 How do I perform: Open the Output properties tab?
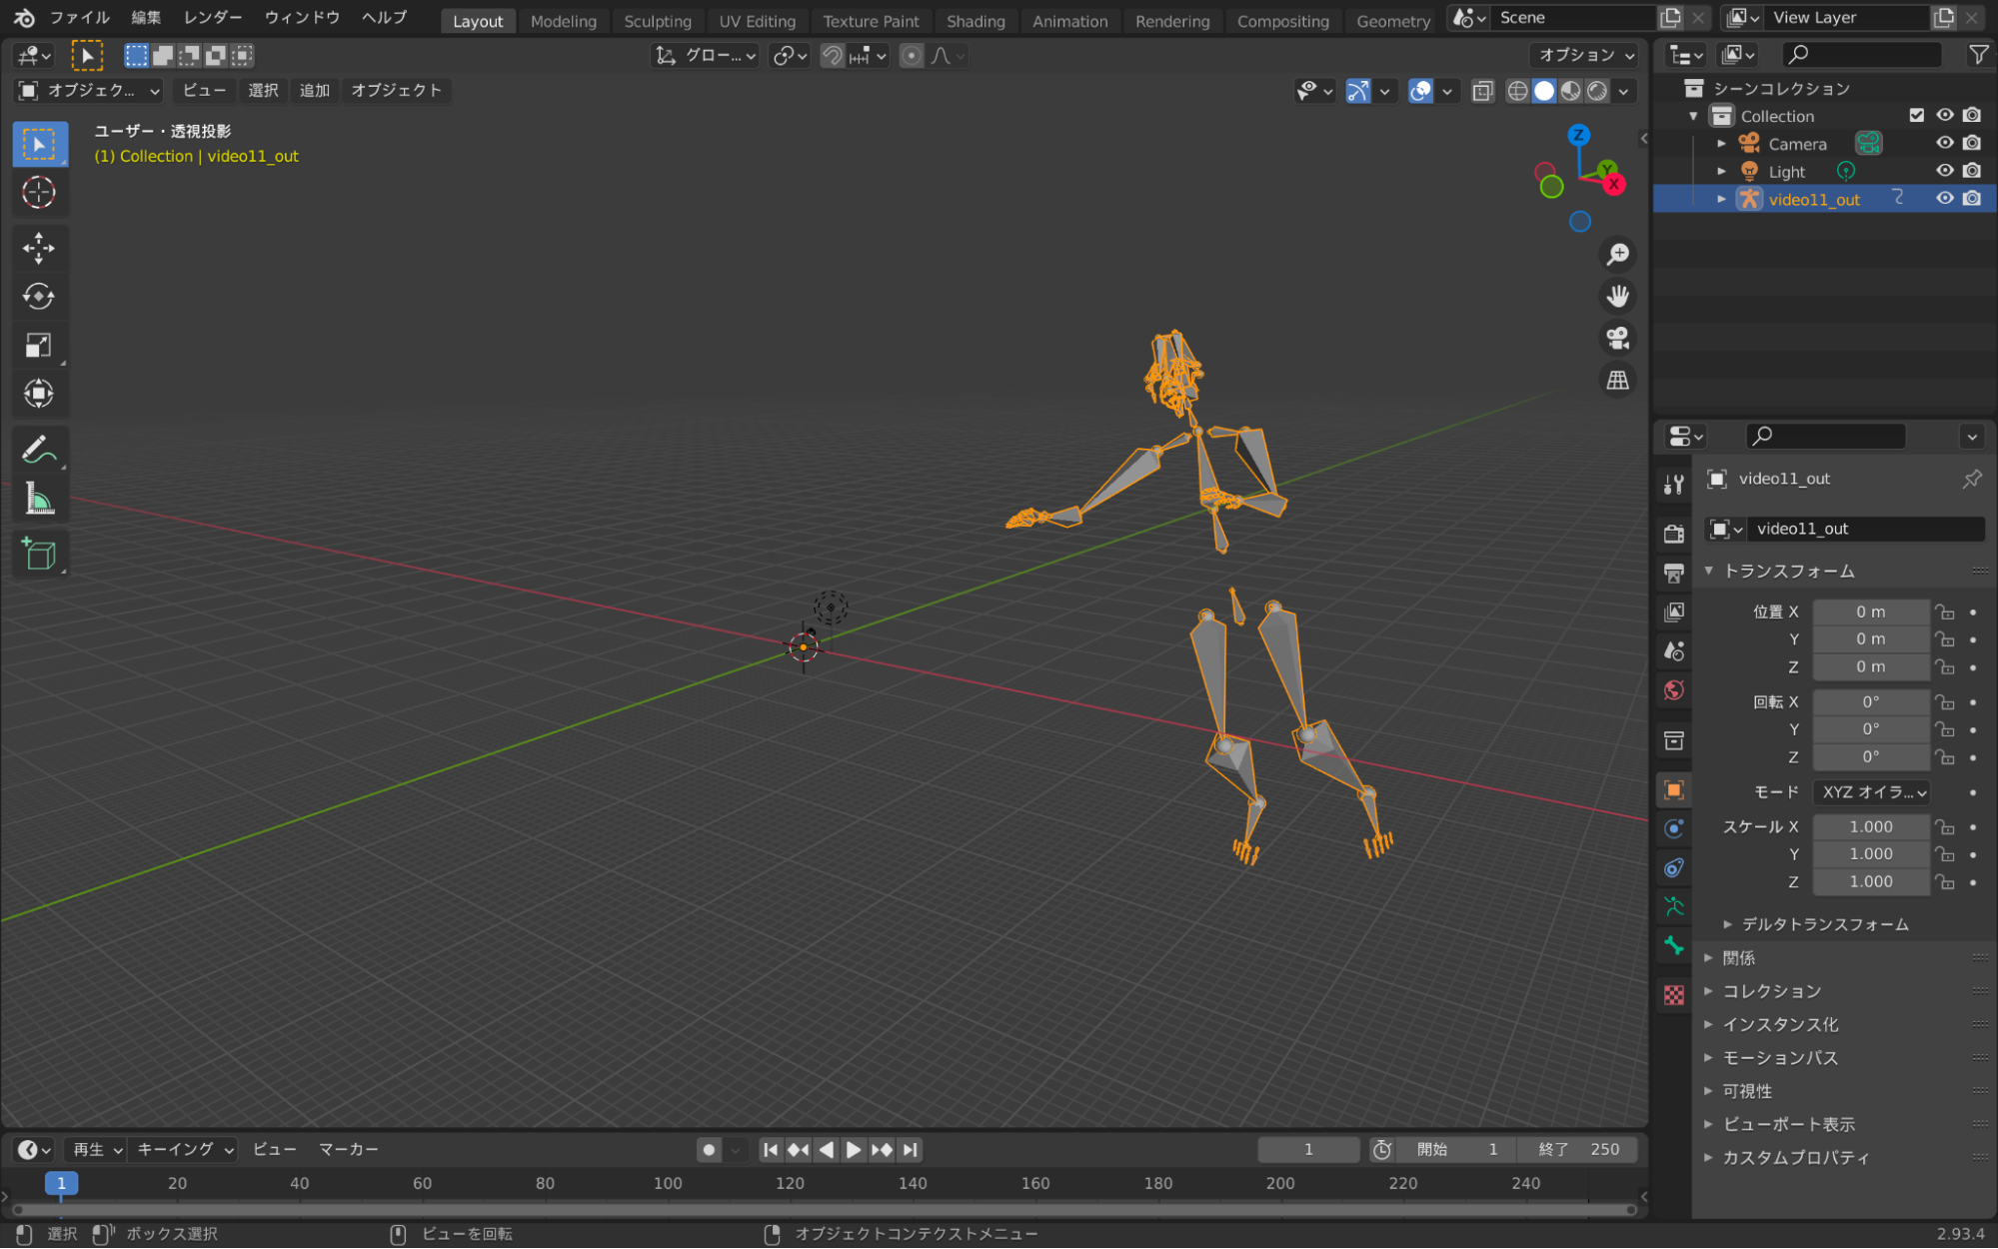pos(1674,573)
